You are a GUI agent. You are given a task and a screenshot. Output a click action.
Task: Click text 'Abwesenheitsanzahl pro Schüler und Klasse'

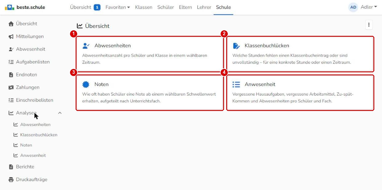tap(124, 56)
